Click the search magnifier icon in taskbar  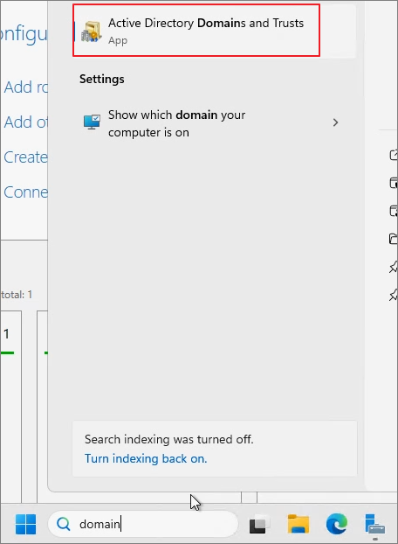pos(64,524)
